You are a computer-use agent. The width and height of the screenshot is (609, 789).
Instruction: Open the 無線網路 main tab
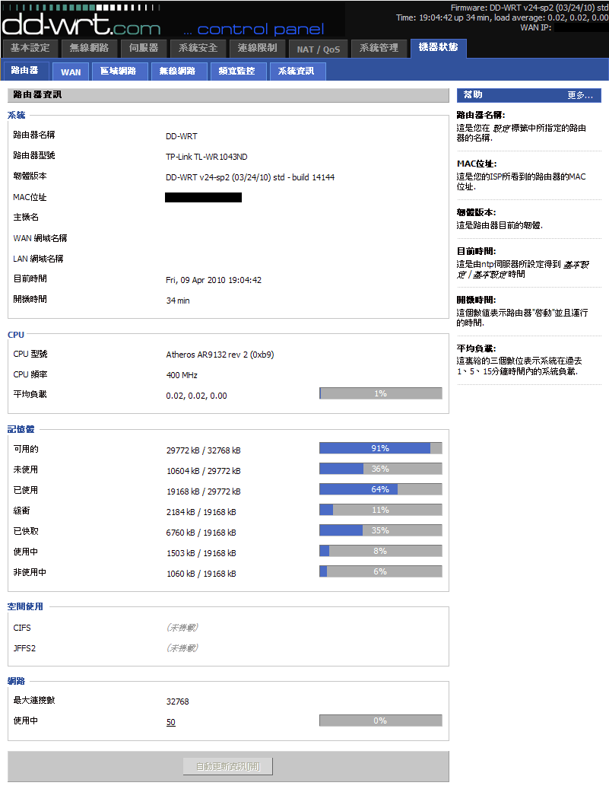(89, 48)
